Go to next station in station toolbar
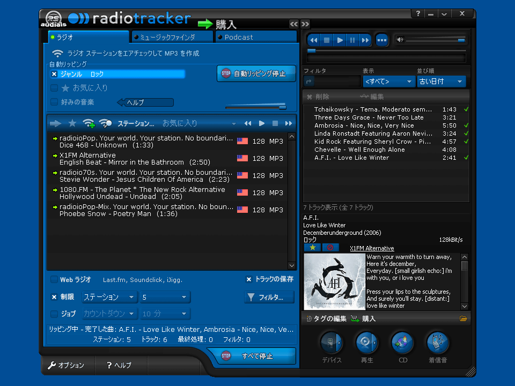The image size is (515, 386). pos(289,123)
